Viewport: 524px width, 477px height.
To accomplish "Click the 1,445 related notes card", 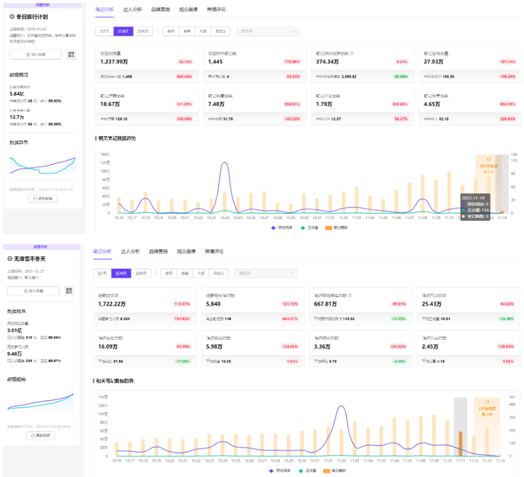I will tap(254, 64).
